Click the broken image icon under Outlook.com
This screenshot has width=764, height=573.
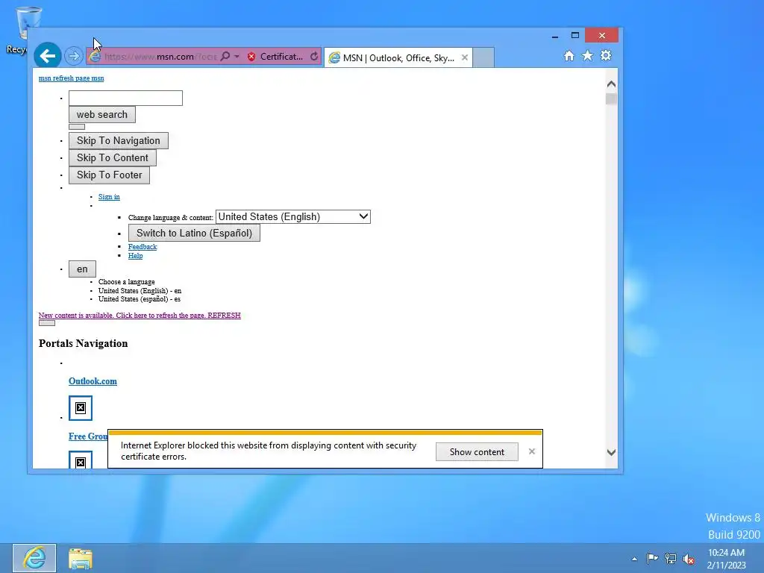(81, 408)
